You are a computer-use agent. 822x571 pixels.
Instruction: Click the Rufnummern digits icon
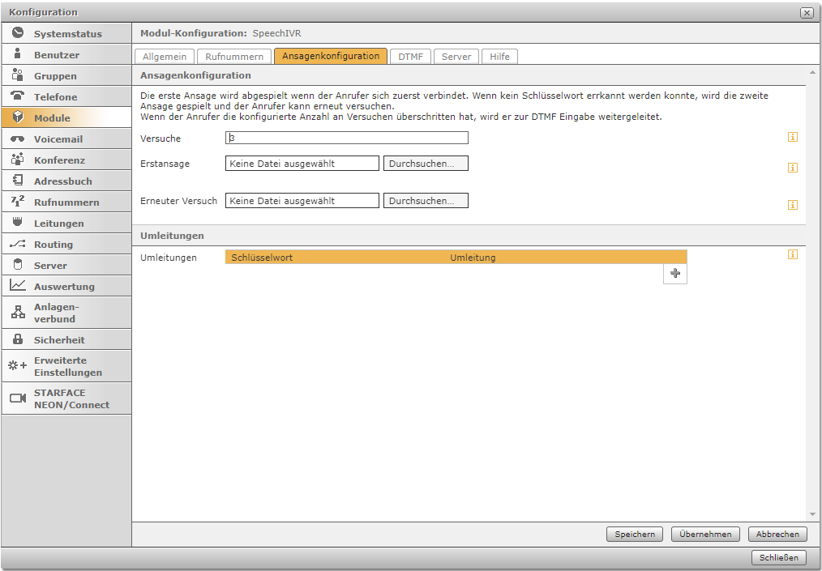18,201
